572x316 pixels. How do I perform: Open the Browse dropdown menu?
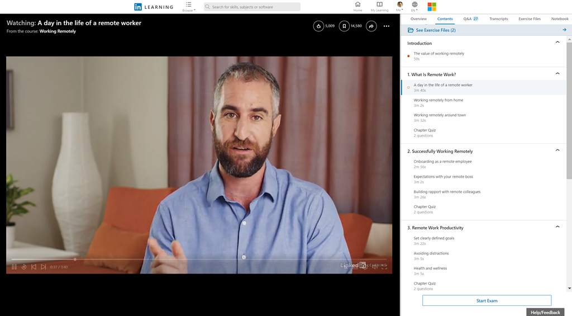tap(189, 7)
